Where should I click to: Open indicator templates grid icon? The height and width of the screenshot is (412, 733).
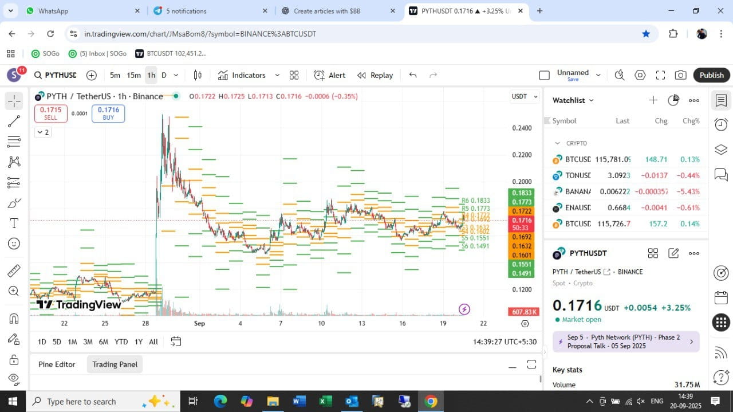point(294,75)
